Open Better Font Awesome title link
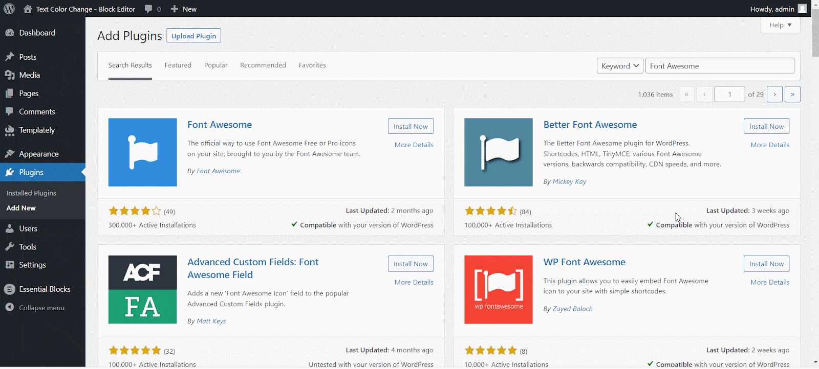Image resolution: width=819 pixels, height=369 pixels. coord(590,125)
